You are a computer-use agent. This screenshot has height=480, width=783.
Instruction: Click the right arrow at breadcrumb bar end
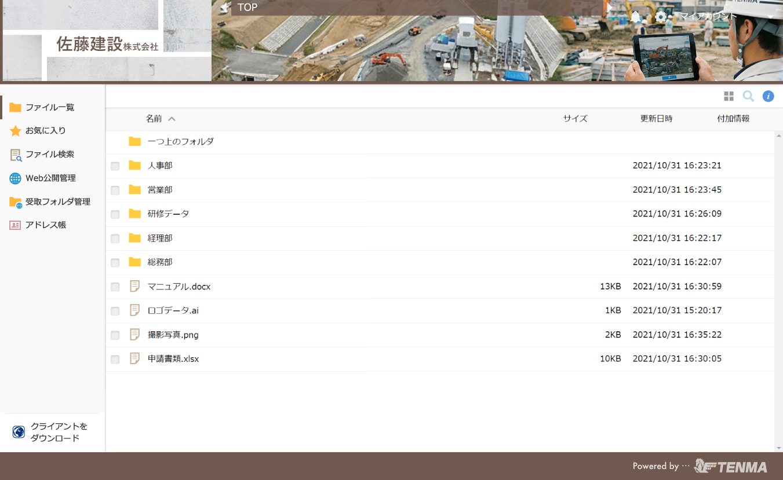click(608, 8)
